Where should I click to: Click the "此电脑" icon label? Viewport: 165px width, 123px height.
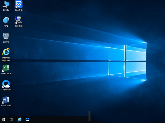(6, 10)
